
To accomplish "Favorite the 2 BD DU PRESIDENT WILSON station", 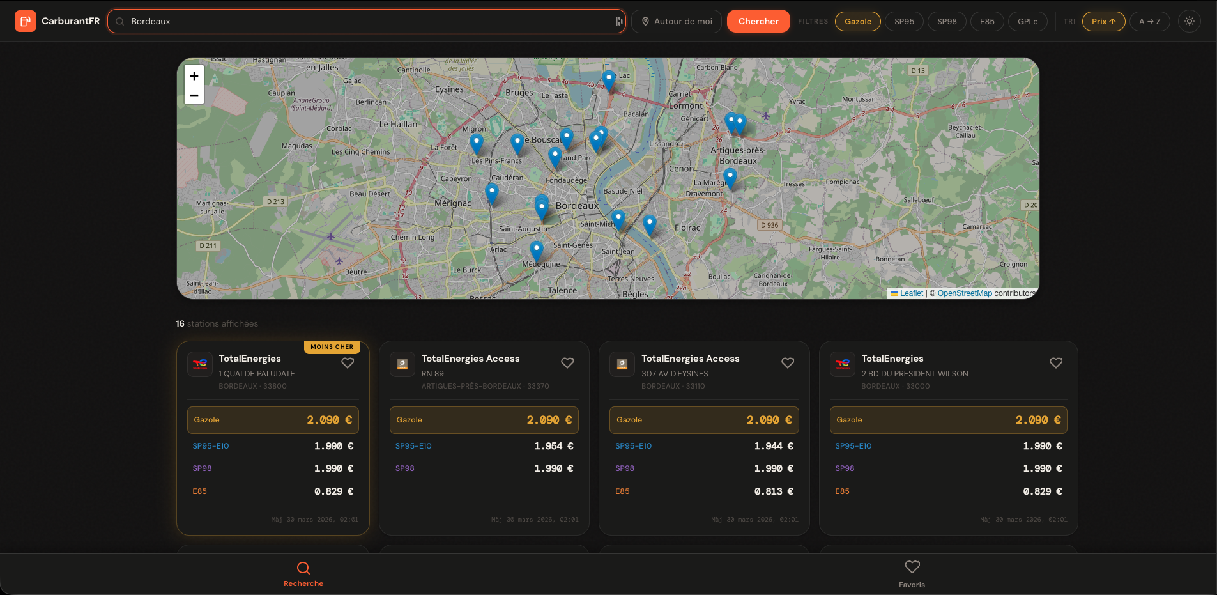I will tap(1055, 363).
